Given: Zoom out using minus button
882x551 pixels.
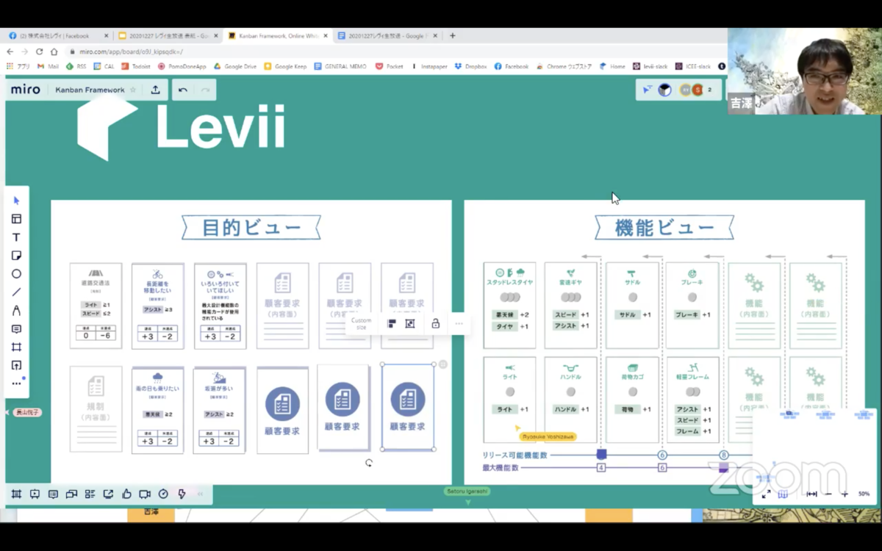Looking at the screenshot, I should tap(828, 494).
